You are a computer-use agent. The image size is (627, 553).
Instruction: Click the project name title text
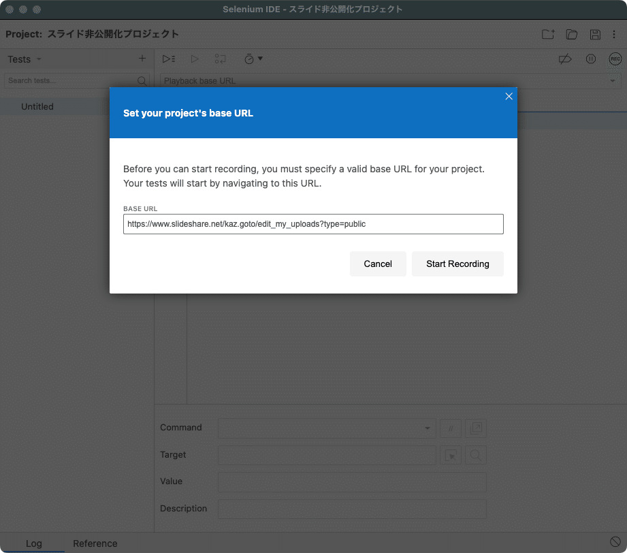[113, 34]
